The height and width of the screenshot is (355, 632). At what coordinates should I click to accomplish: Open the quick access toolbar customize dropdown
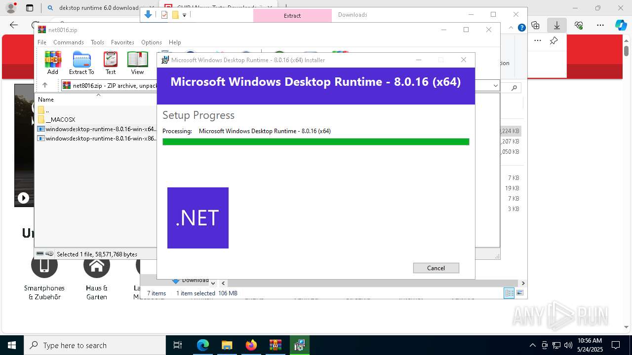pyautogui.click(x=184, y=15)
